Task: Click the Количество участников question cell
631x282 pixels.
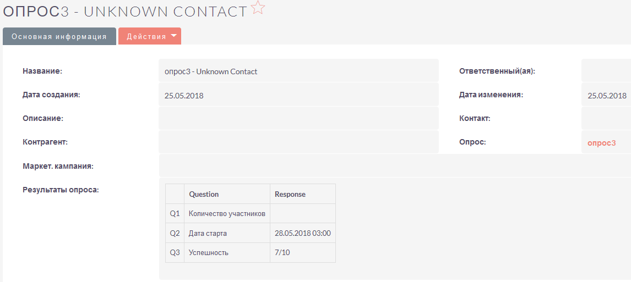Action: [227, 213]
